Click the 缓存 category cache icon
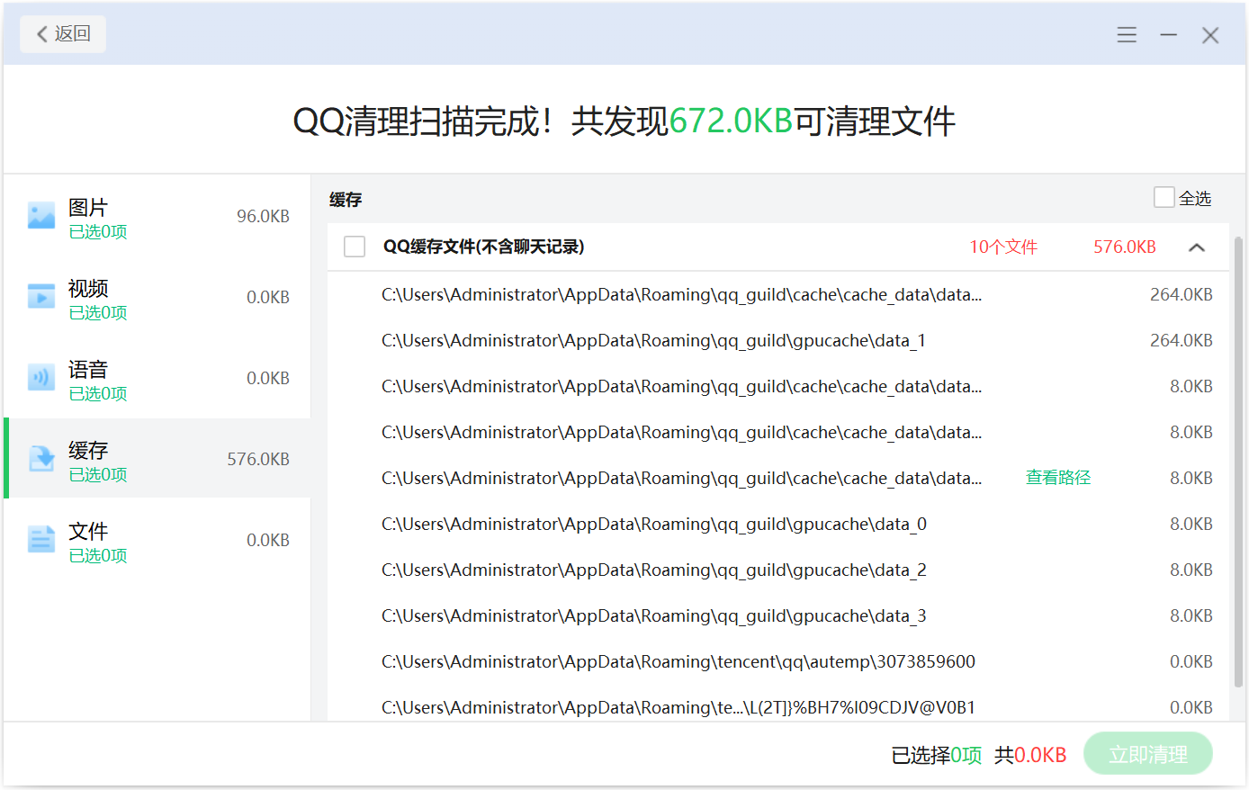This screenshot has width=1249, height=790. [41, 459]
